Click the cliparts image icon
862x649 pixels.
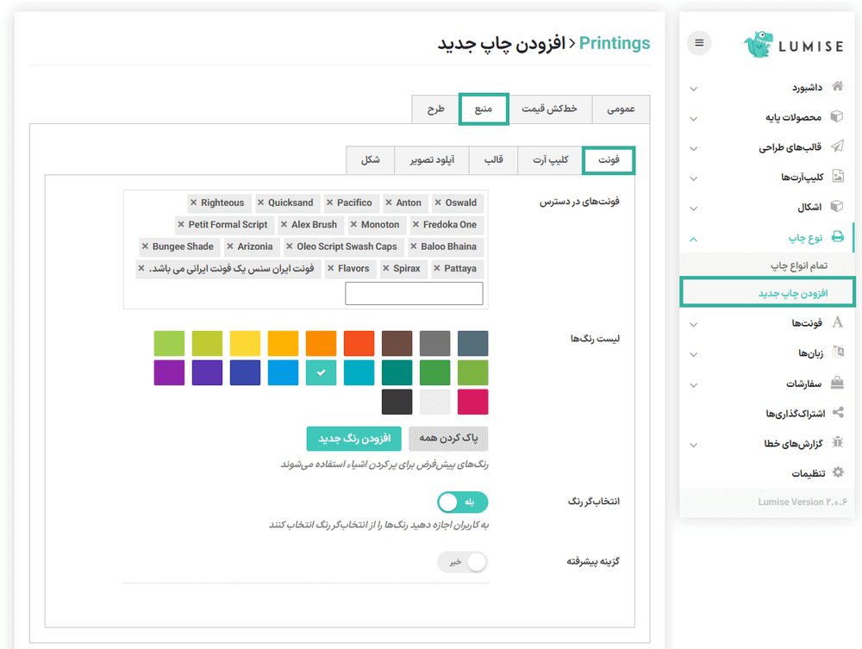(837, 177)
